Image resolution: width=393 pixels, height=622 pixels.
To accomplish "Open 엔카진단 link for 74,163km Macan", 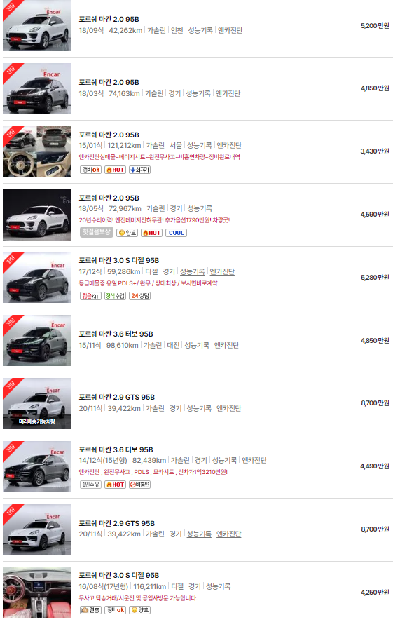I will 228,94.
